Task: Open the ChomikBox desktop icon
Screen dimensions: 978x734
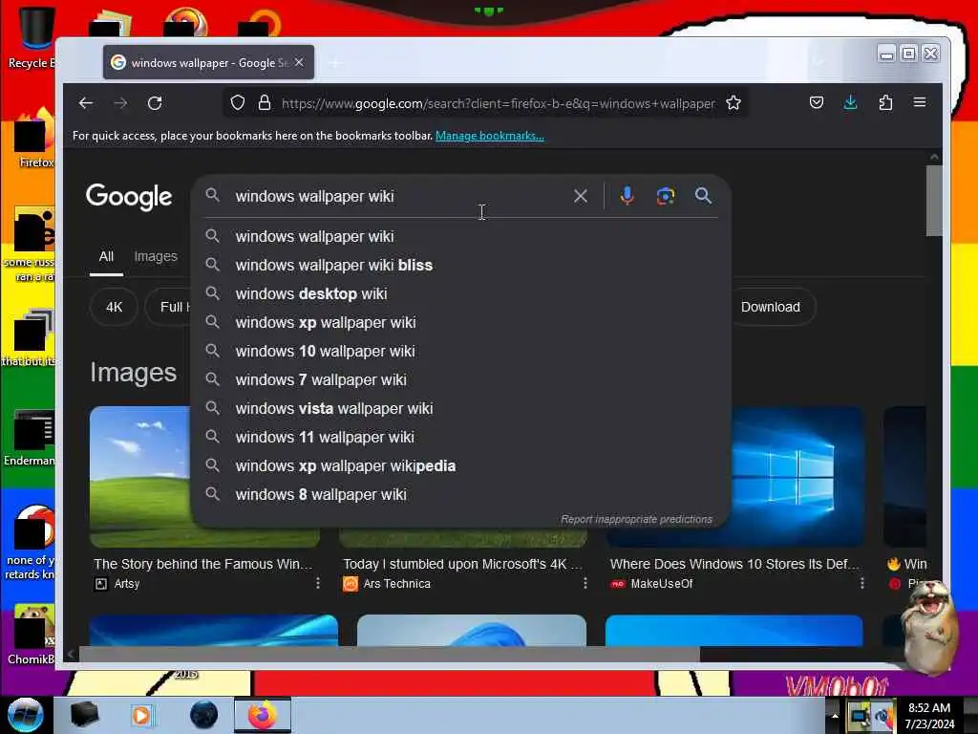Action: (x=32, y=635)
